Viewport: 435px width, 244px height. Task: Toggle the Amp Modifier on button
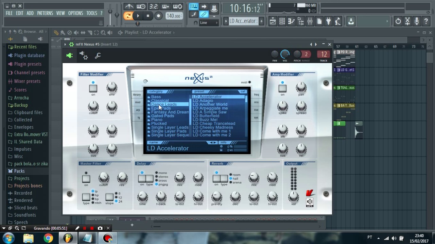(x=282, y=88)
